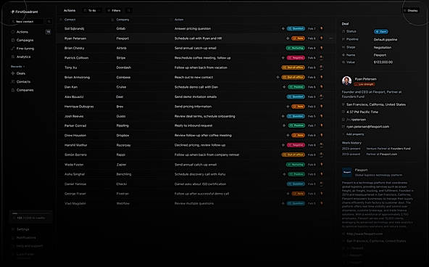429x267 pixels.
Task: Click the sparkle icon on the Dan Kan row
Action: [x=284, y=87]
